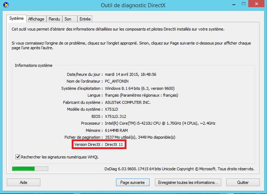Maximize the DirectX diagnostic window
Image resolution: width=267 pixels, height=194 pixels.
coord(244,4)
